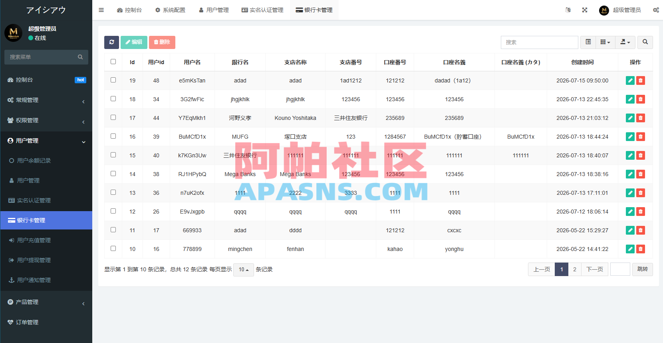Delete row 19 with red trash icon

coord(641,80)
